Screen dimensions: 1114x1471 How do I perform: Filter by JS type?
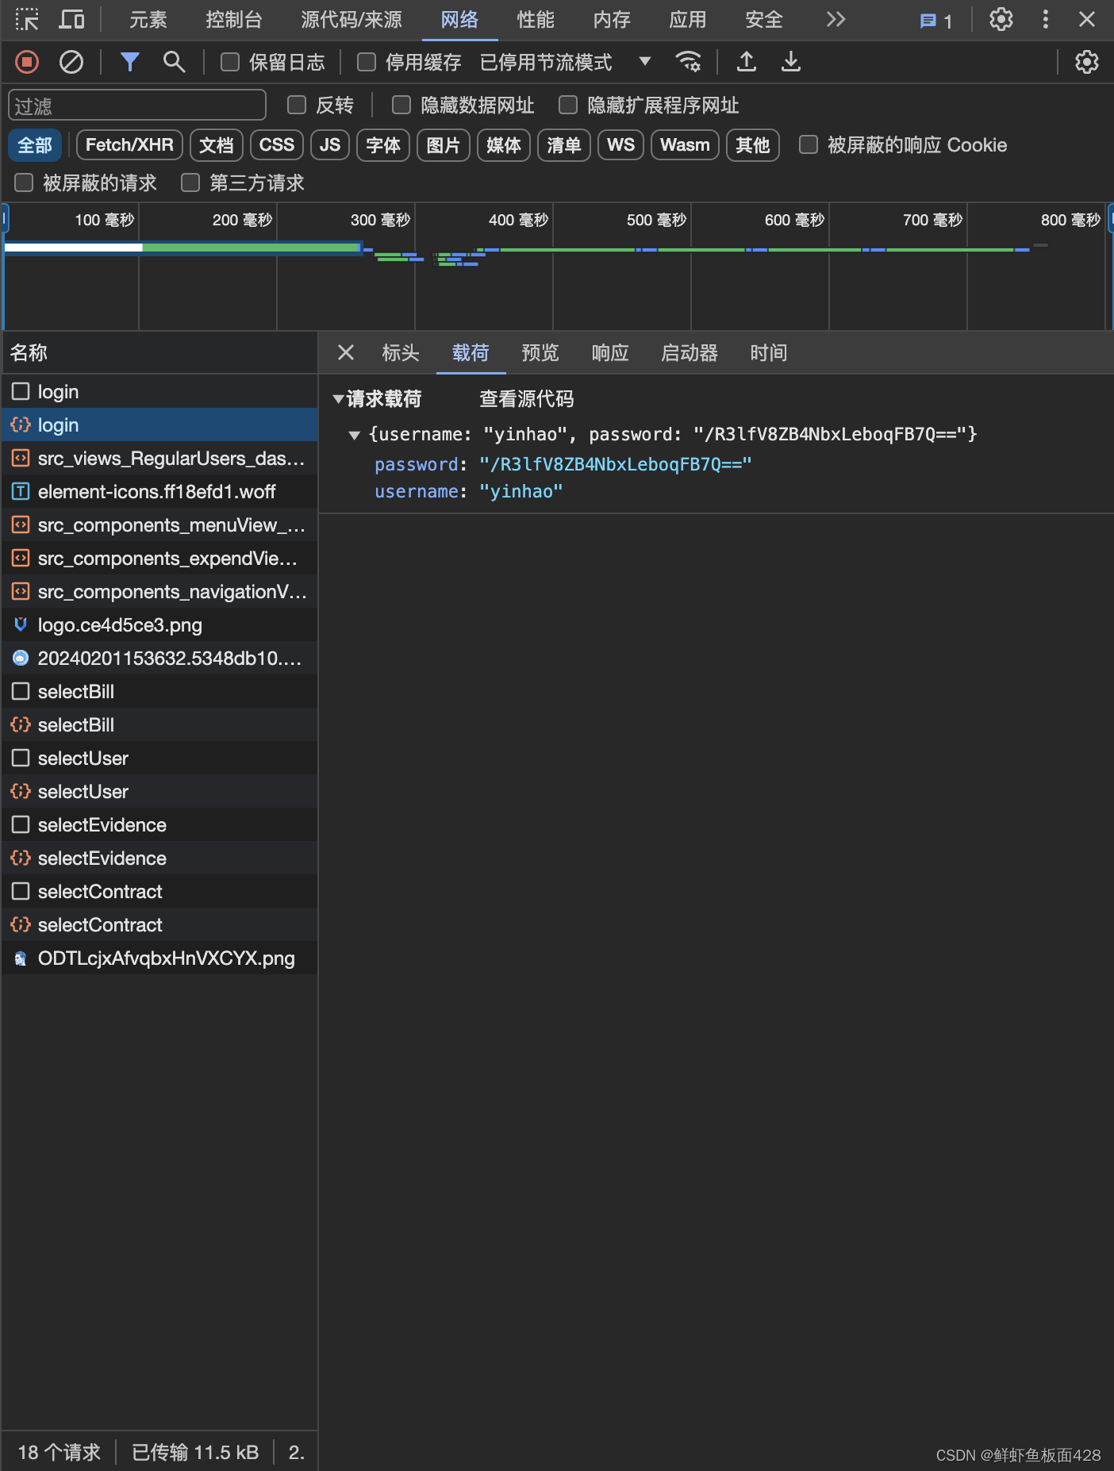pyautogui.click(x=330, y=145)
